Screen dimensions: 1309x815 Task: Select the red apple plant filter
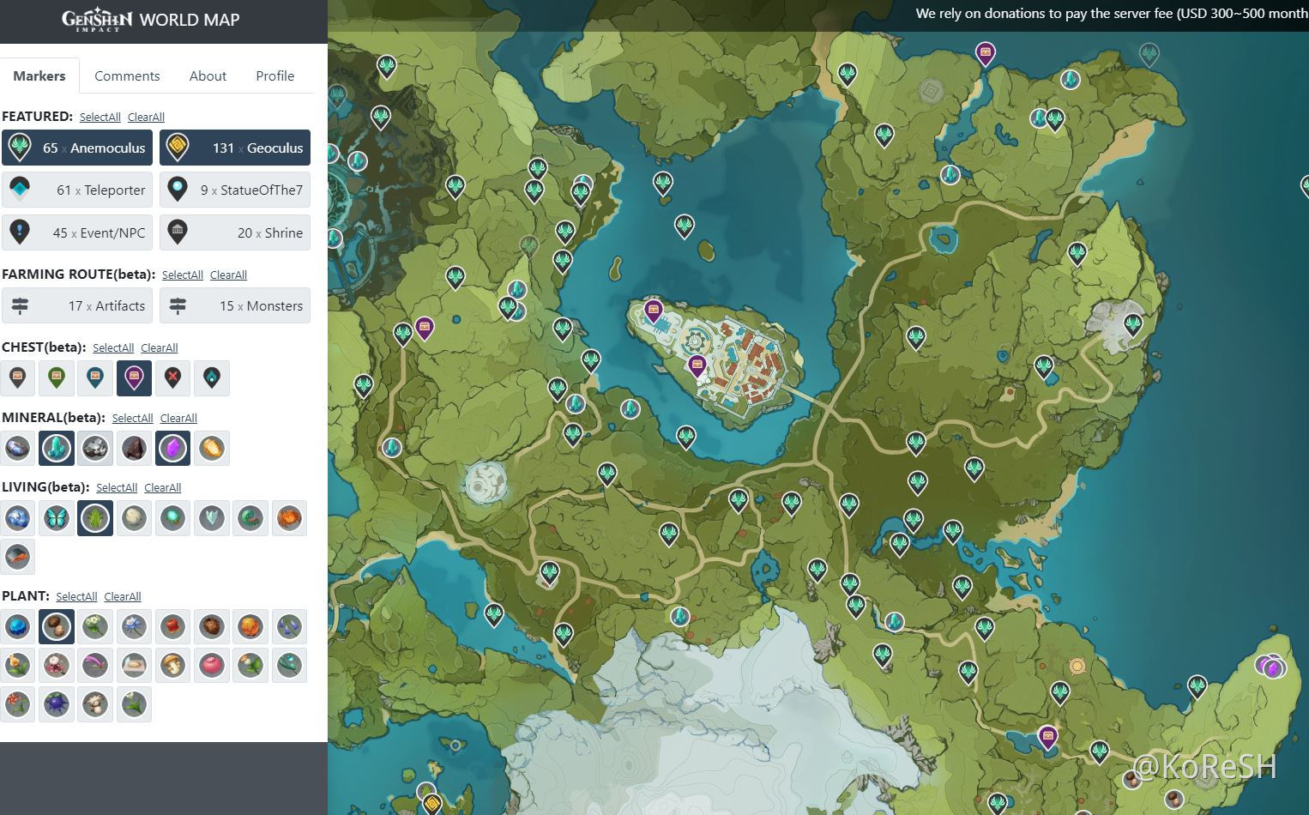[212, 666]
